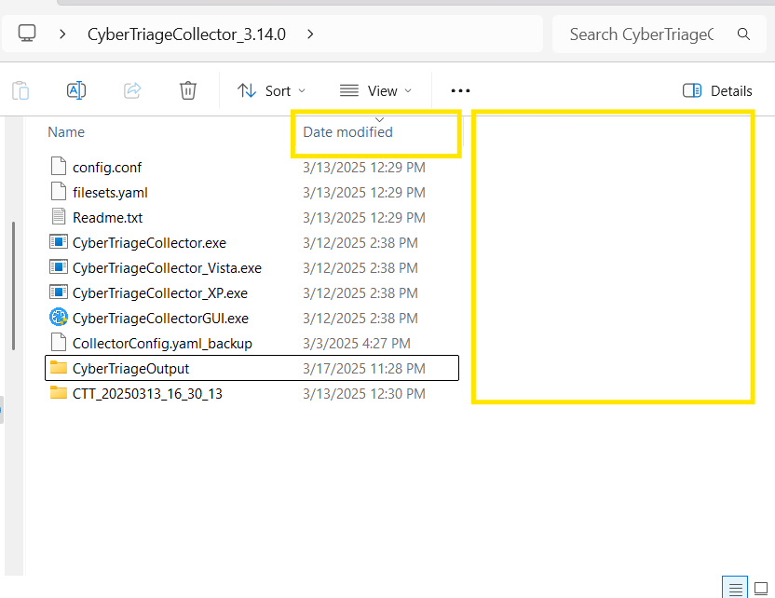This screenshot has width=775, height=598.
Task: Switch to large thumbnails view layout
Action: coord(761,588)
